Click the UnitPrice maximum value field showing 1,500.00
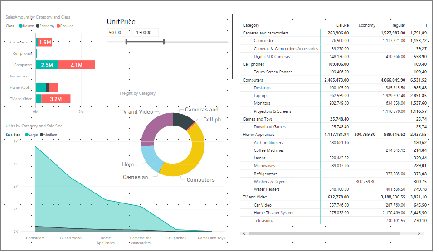Image resolution: width=433 pixels, height=251 pixels. (146, 33)
